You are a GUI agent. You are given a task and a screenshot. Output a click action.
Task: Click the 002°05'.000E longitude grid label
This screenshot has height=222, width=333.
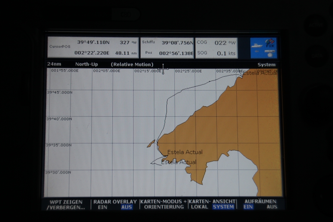point(107,71)
